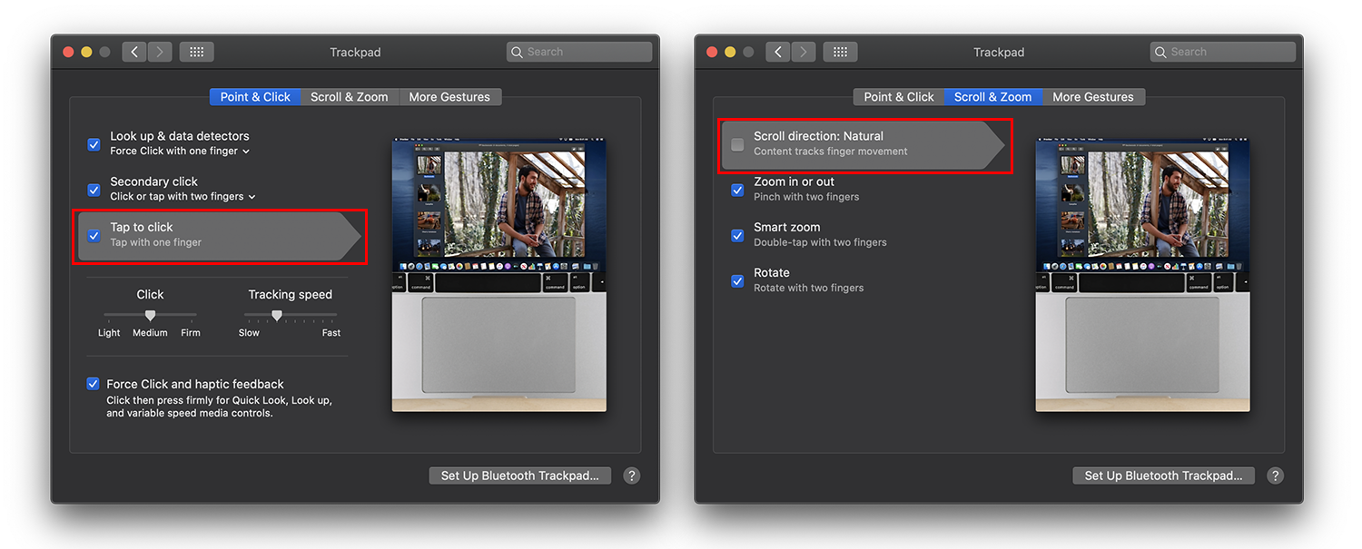Click the forward arrow in the Point & Click window
This screenshot has width=1362, height=549.
point(160,52)
